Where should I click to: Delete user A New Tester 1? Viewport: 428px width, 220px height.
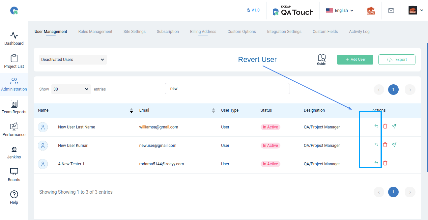click(385, 163)
